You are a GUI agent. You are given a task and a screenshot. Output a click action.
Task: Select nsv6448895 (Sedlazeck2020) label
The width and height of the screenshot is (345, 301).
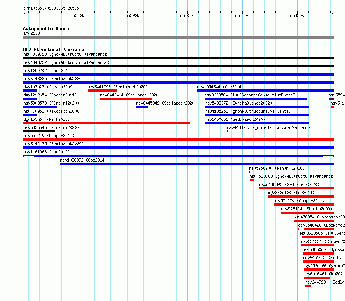289,184
